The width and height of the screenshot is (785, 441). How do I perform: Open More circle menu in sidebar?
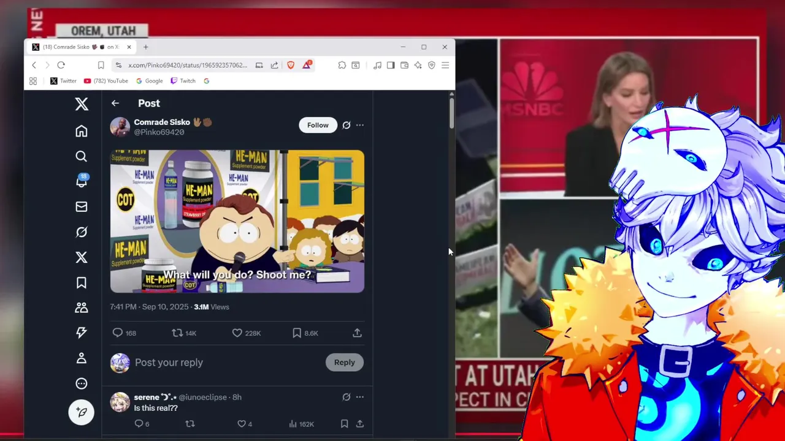(x=82, y=383)
